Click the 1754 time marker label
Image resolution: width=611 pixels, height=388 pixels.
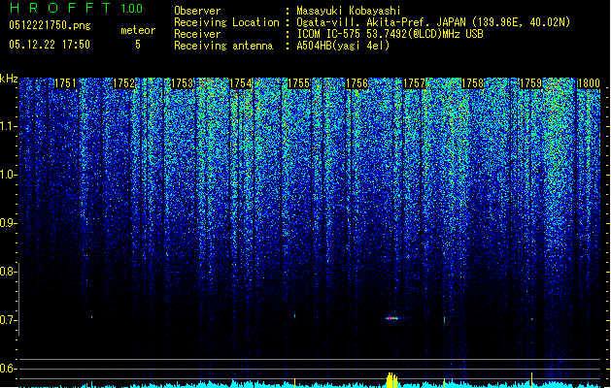(x=241, y=83)
